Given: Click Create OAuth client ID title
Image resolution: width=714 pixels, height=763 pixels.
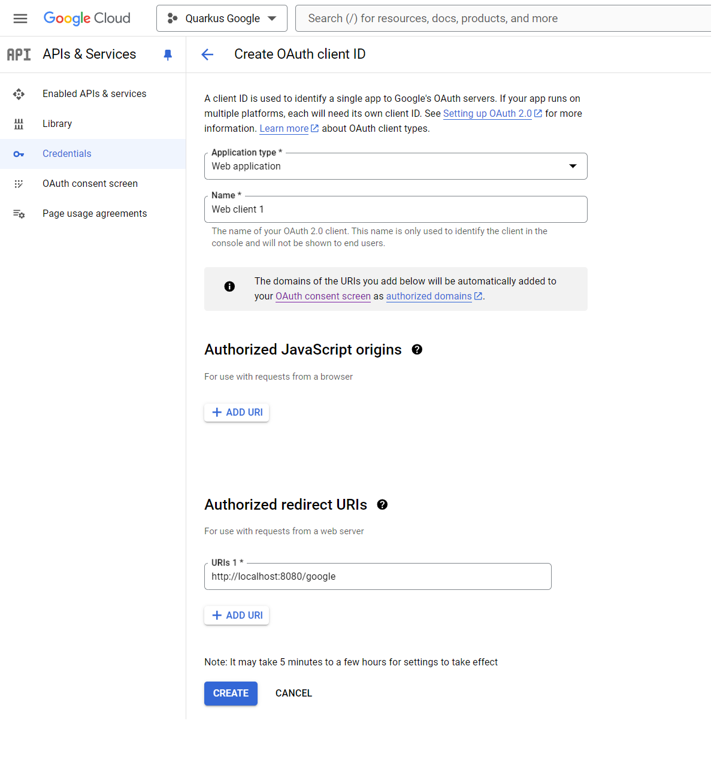Looking at the screenshot, I should [x=299, y=54].
